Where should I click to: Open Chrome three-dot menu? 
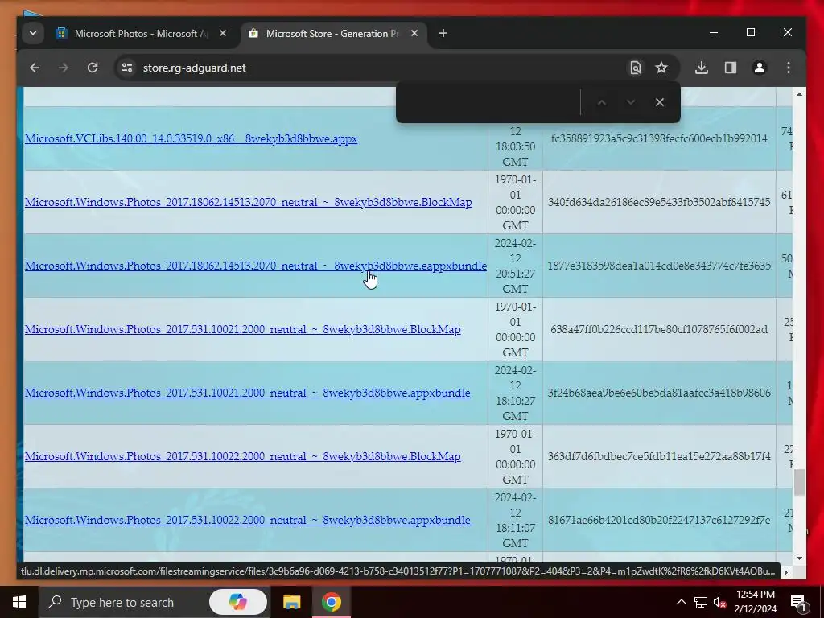click(x=789, y=68)
